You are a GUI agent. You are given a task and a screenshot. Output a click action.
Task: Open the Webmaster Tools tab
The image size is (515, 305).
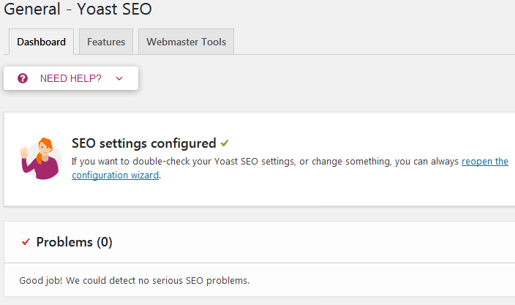186,42
